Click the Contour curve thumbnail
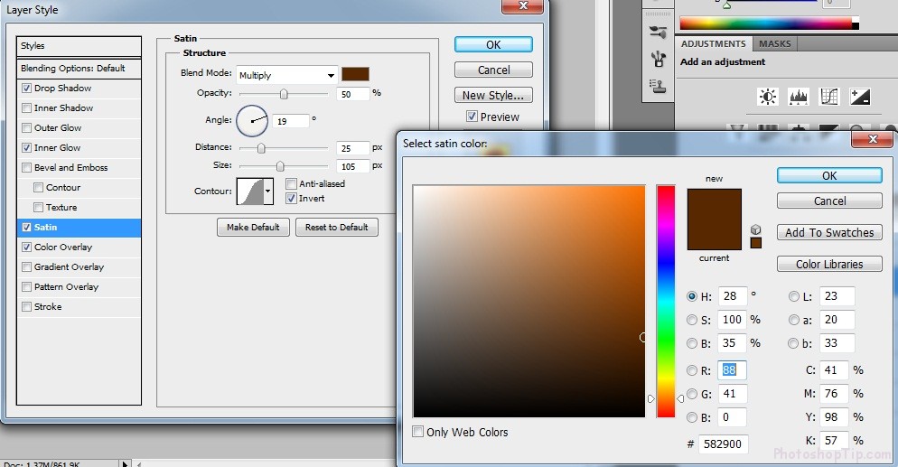 click(x=250, y=191)
